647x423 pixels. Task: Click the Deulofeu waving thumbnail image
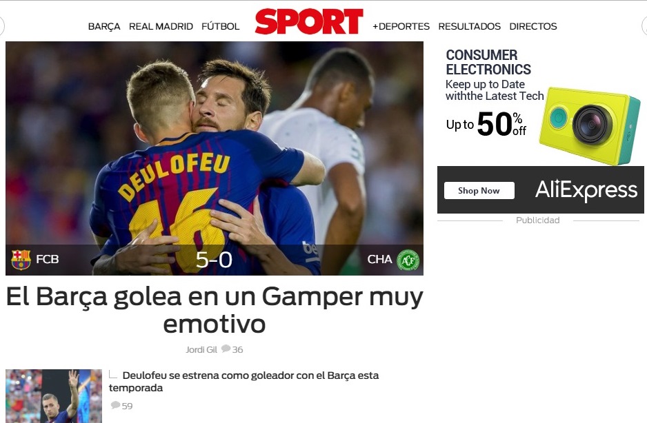pos(54,396)
